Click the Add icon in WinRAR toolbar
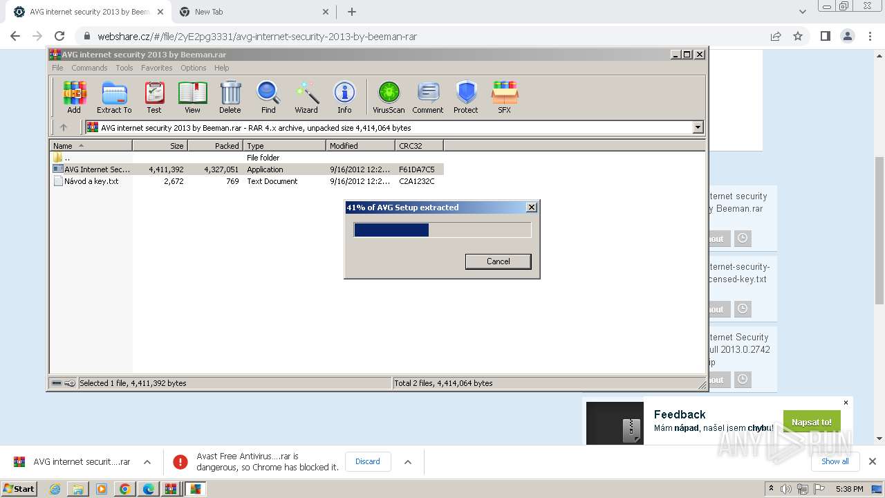The width and height of the screenshot is (885, 498). click(74, 97)
